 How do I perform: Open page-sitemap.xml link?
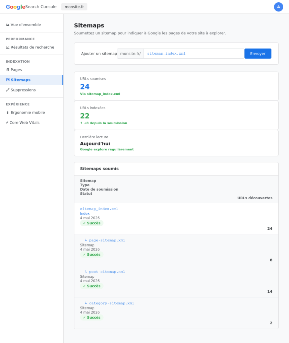[x=107, y=240]
